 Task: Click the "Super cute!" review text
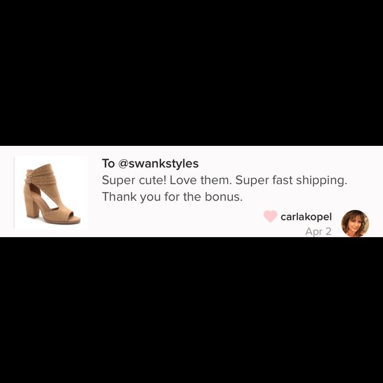tap(134, 180)
